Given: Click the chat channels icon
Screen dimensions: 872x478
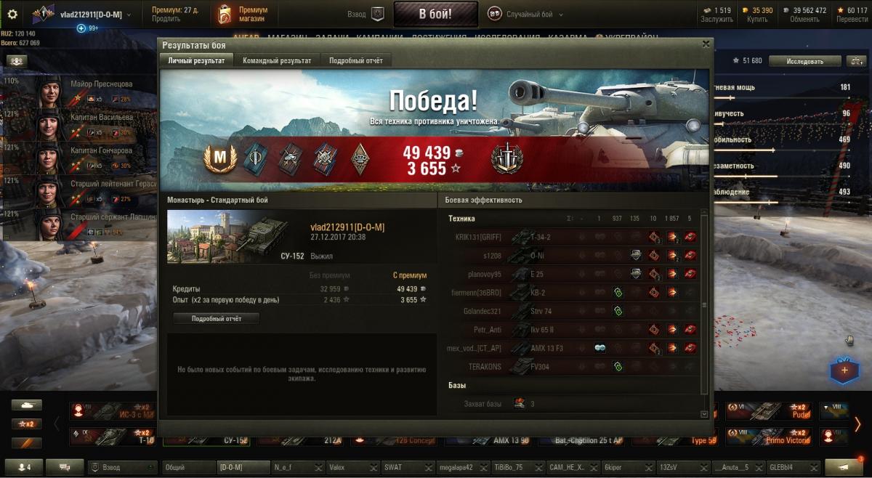Looking at the screenshot, I should pos(65,467).
